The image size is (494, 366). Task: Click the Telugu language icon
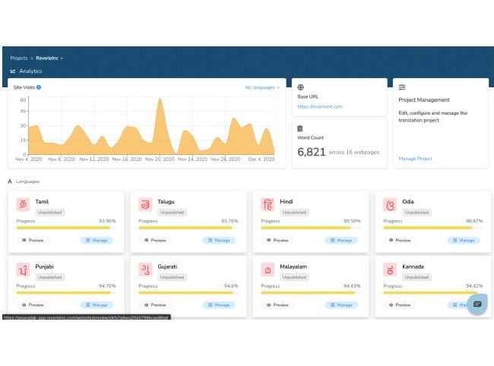point(145,204)
